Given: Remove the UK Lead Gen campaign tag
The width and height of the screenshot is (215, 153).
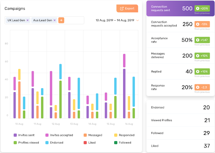Looking at the screenshot, I should click(28, 20).
